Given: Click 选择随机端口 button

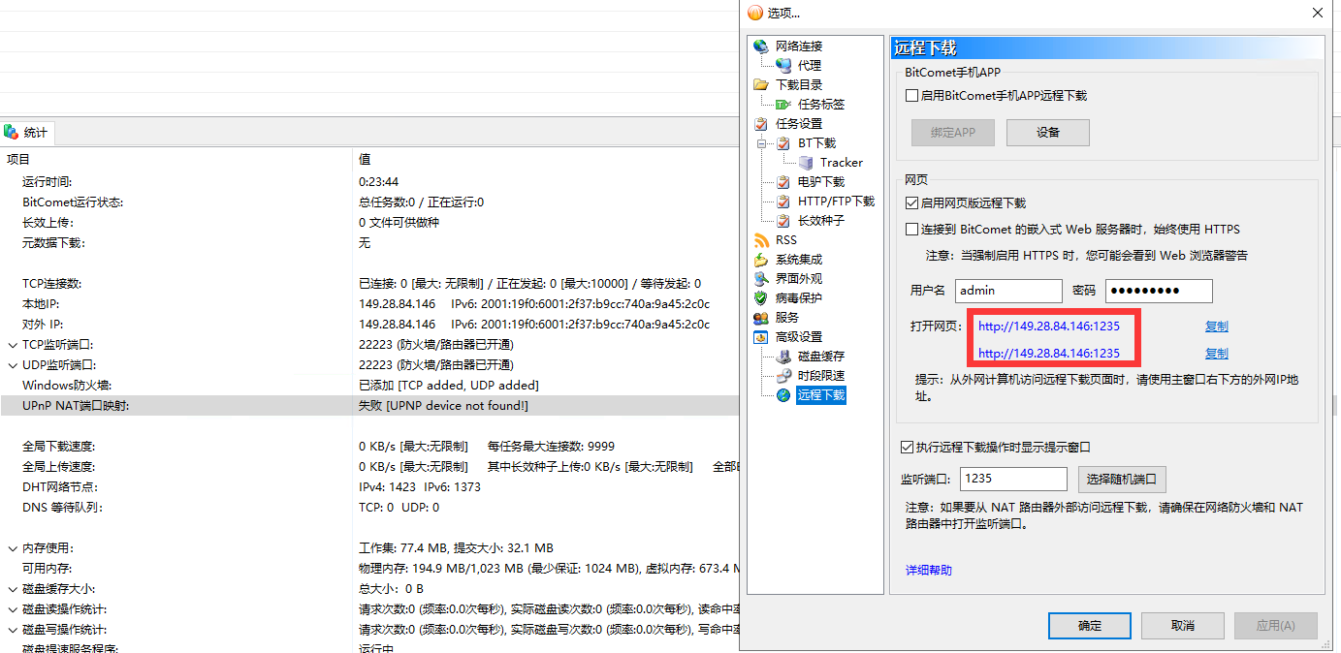Looking at the screenshot, I should 1122,479.
